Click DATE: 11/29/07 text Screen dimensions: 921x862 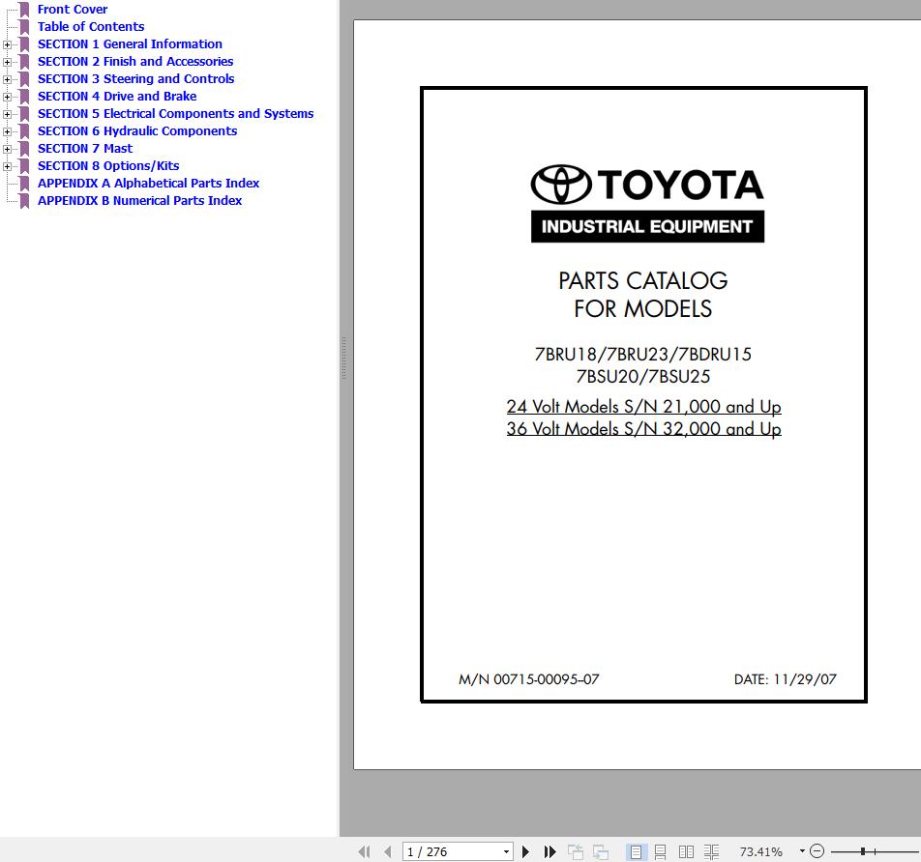click(x=785, y=679)
